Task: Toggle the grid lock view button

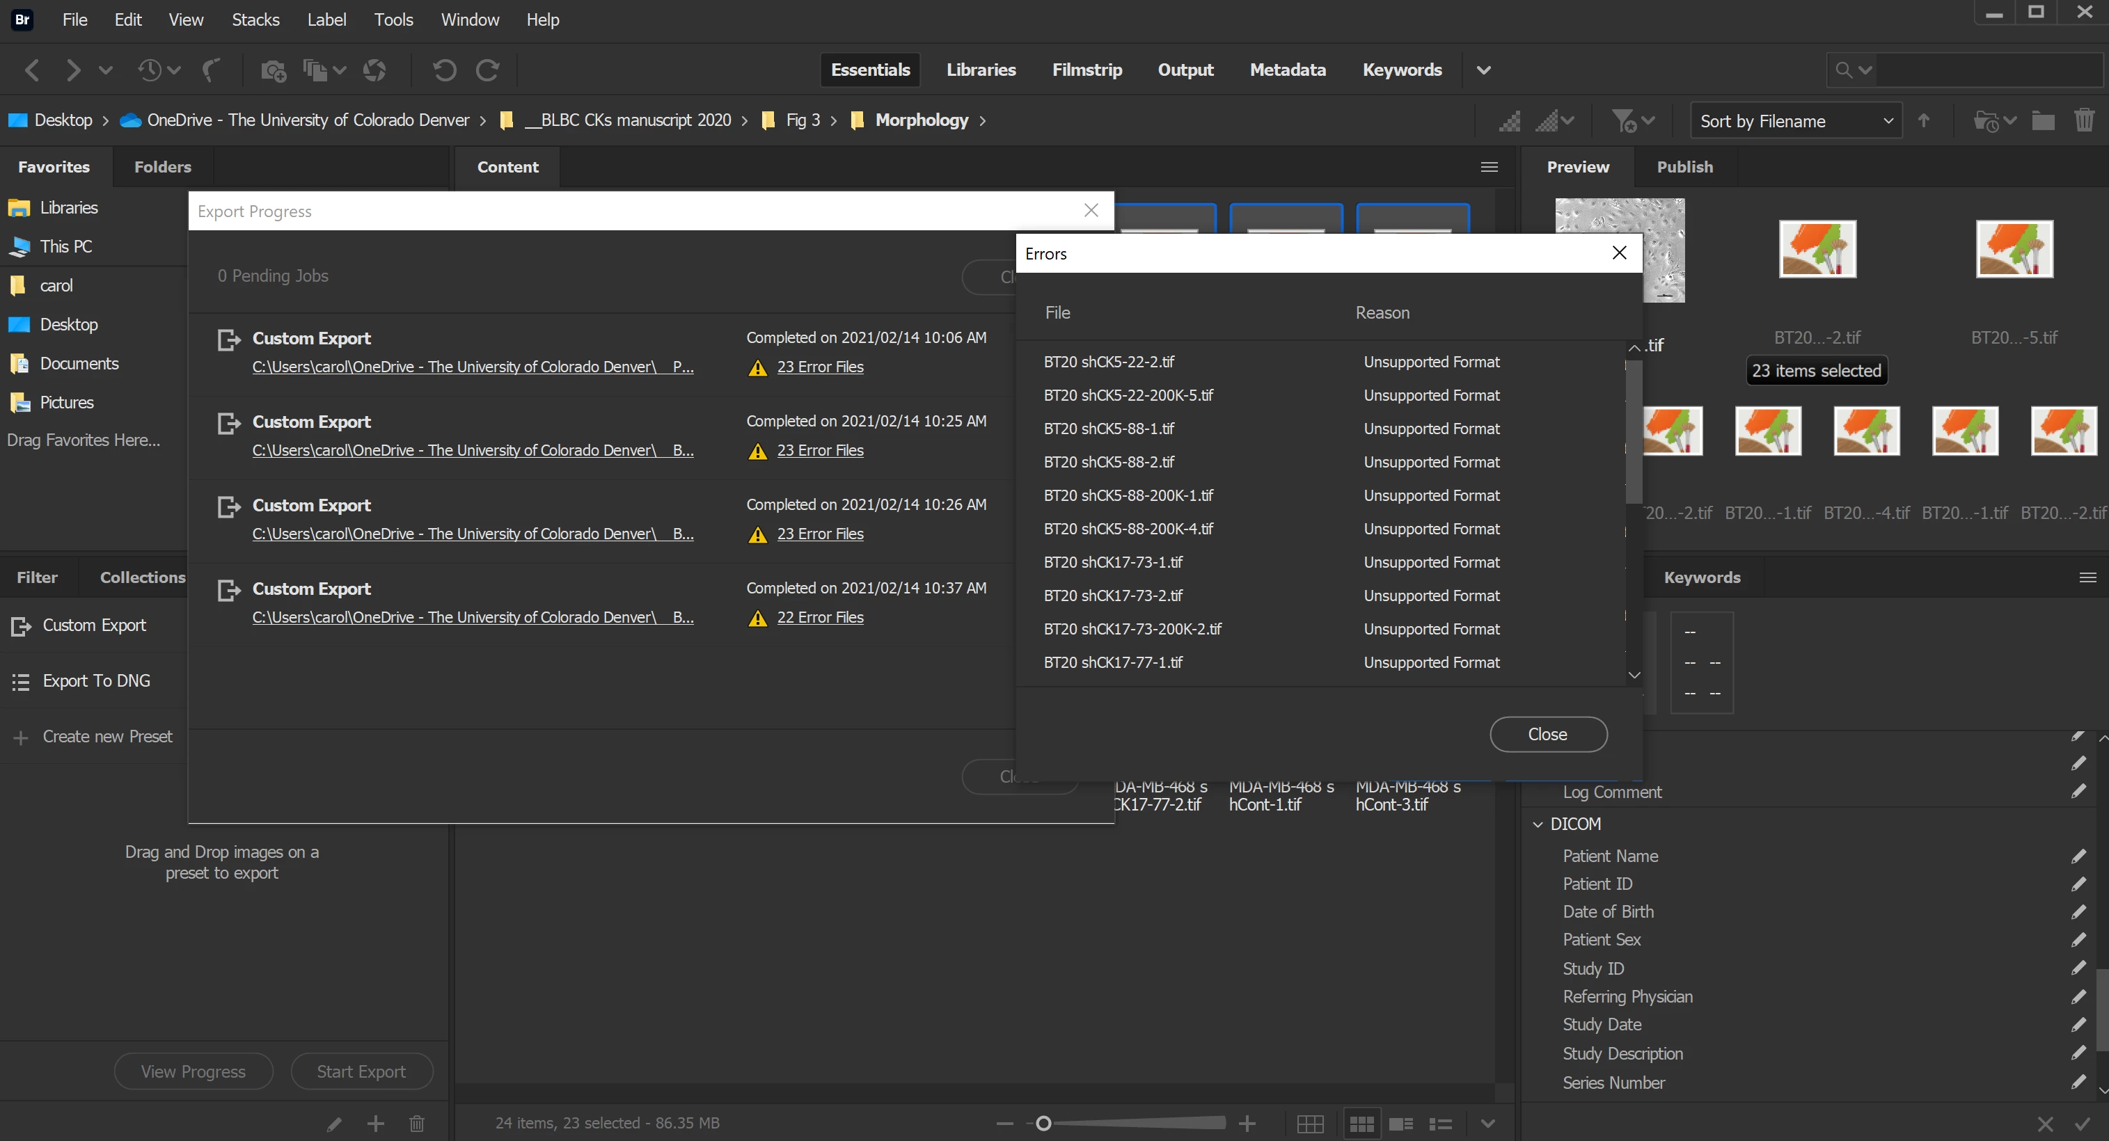Action: tap(1310, 1124)
